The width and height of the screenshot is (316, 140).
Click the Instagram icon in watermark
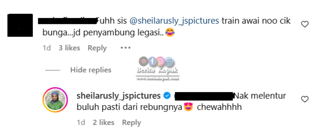pyautogui.click(x=161, y=61)
